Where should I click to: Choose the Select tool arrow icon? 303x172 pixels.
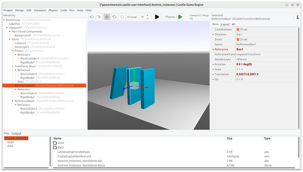pyautogui.click(x=99, y=17)
